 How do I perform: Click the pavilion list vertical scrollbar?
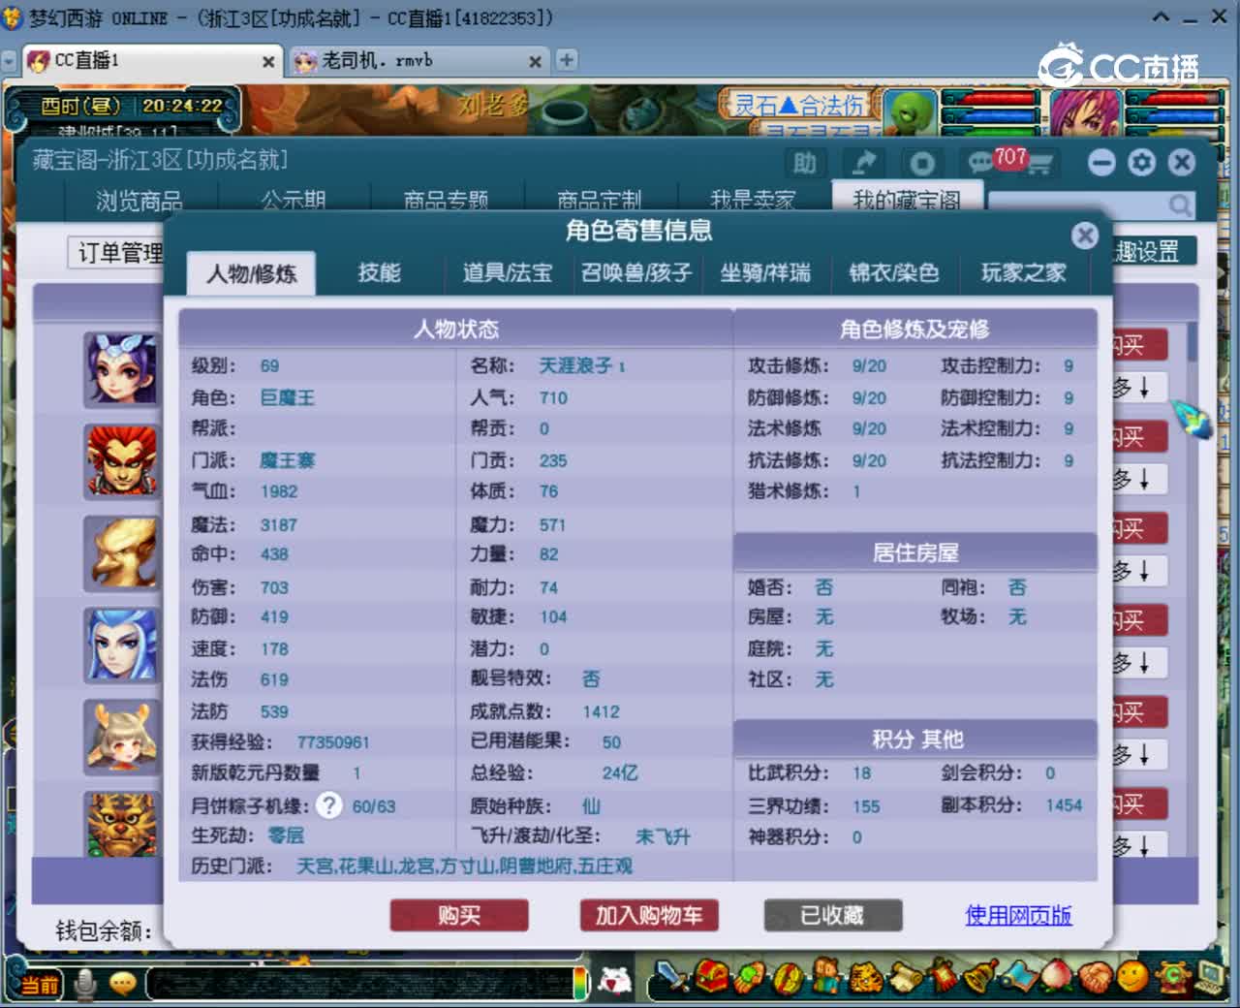pos(1192,342)
